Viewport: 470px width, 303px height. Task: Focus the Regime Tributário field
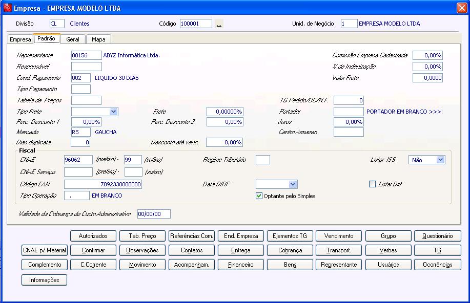(263, 160)
